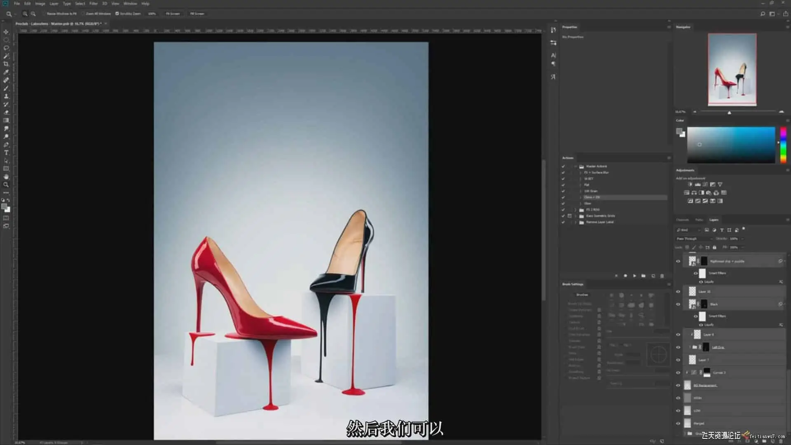
Task: Open the Pass Through blend mode dropdown
Action: (x=694, y=239)
